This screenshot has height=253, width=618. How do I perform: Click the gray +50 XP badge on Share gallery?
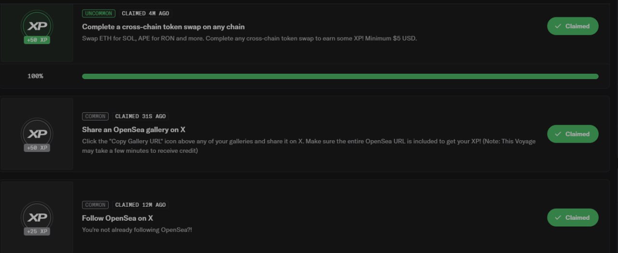click(x=37, y=147)
